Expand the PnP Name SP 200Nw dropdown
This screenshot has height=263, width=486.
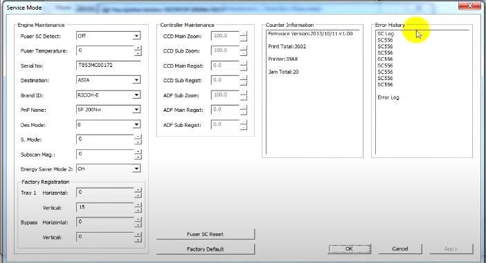136,110
